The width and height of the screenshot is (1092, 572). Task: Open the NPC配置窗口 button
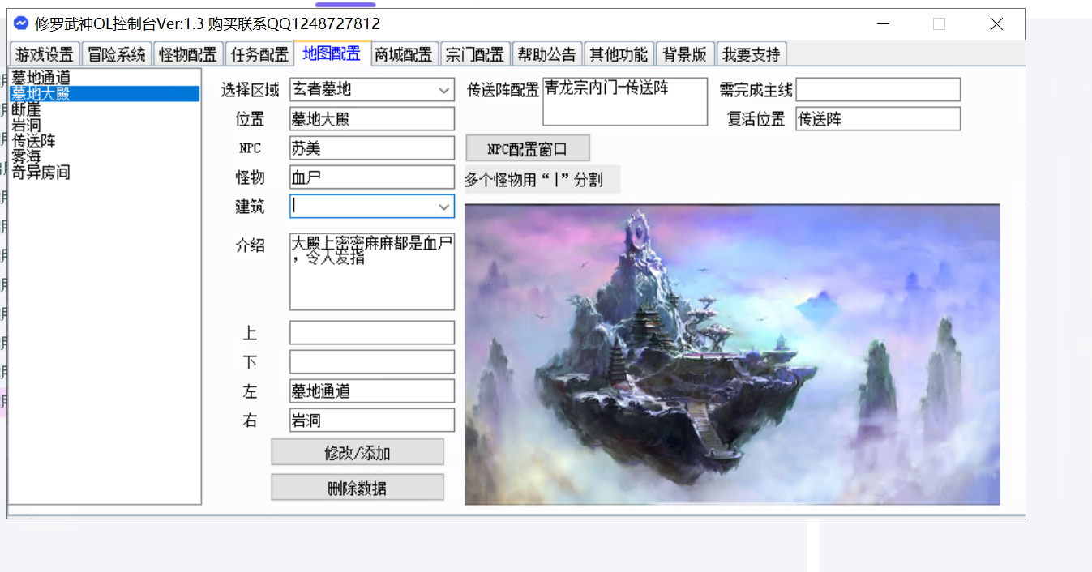pyautogui.click(x=527, y=149)
